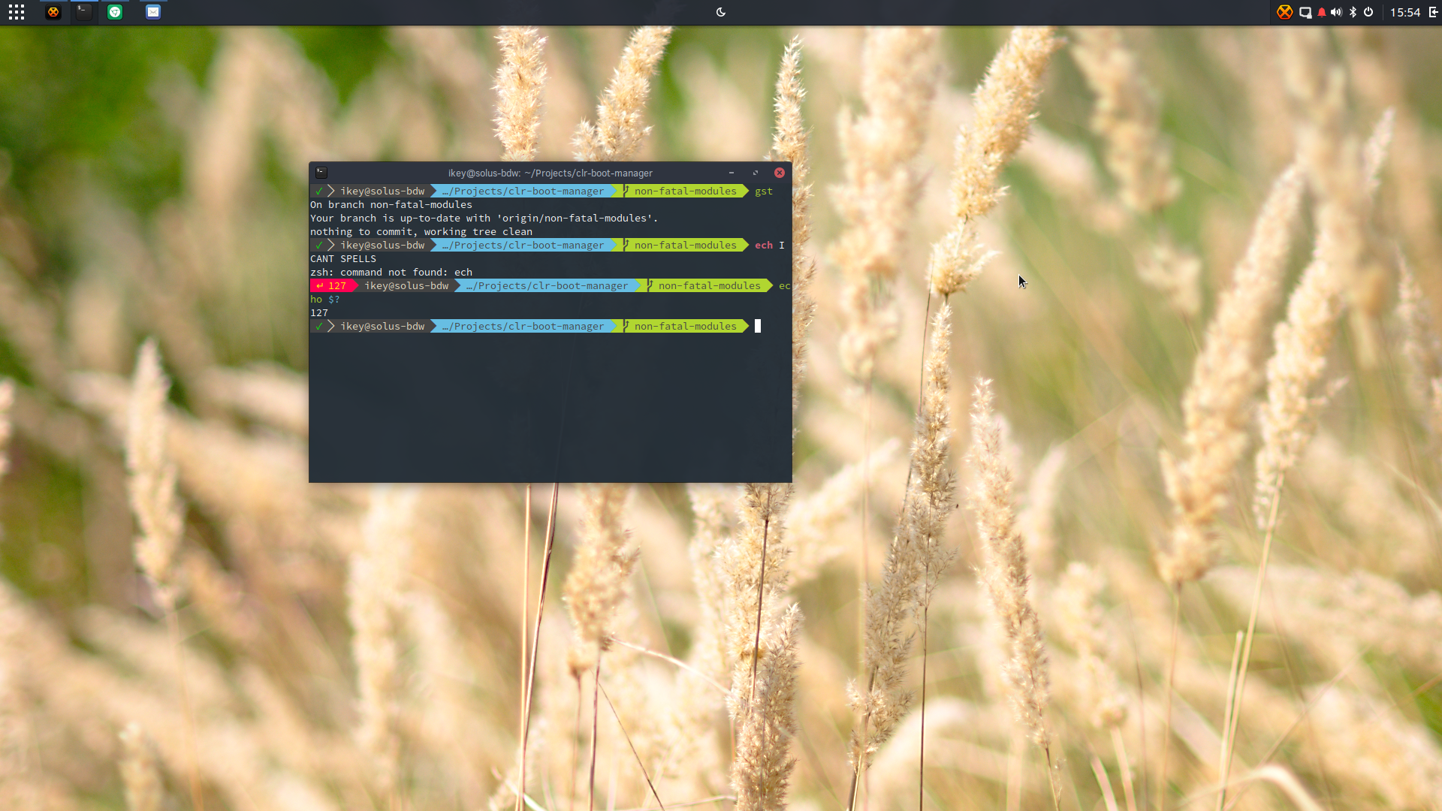Open the volume control speaker icon
Screen dimensions: 1442x811
(x=1336, y=12)
